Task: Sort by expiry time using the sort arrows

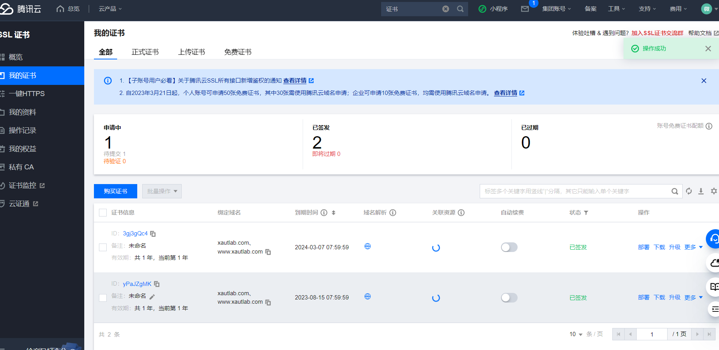Action: 334,213
